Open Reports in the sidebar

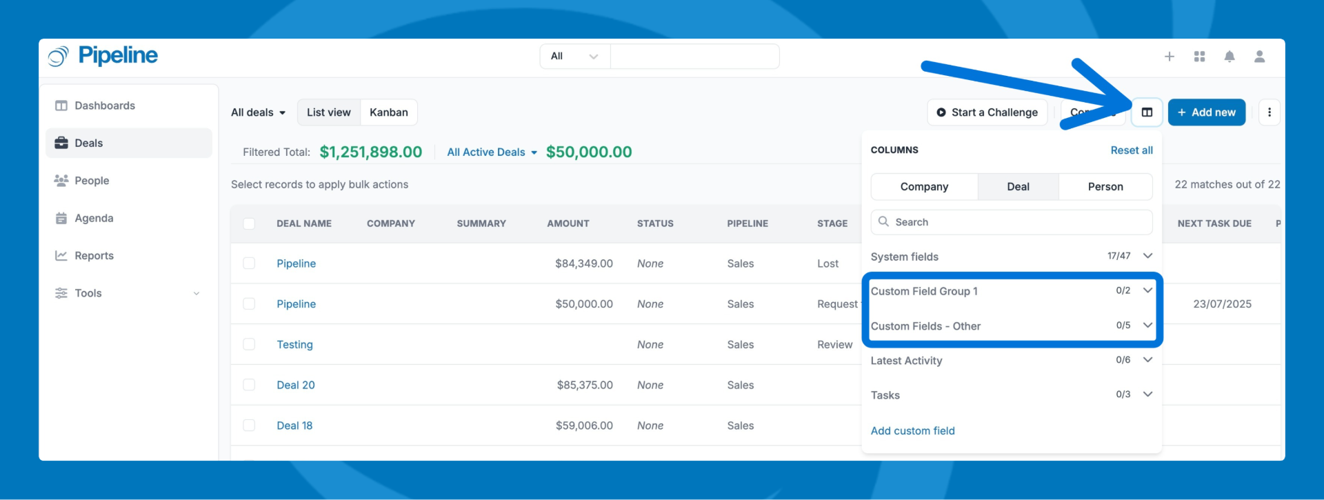[129, 256]
